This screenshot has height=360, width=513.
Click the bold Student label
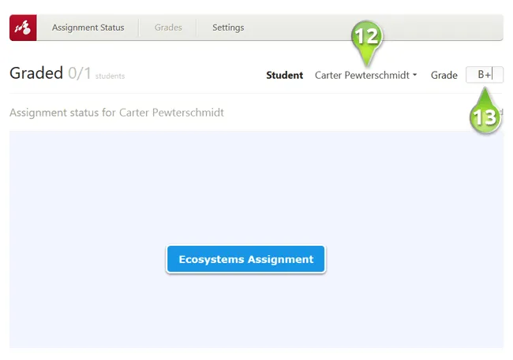[284, 76]
